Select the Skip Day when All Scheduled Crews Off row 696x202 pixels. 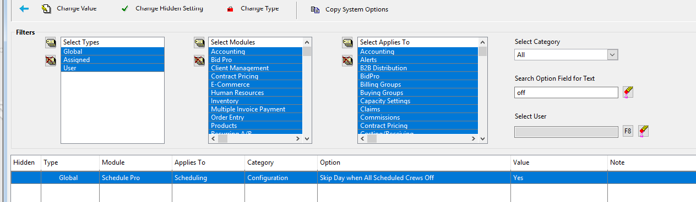(x=354, y=178)
